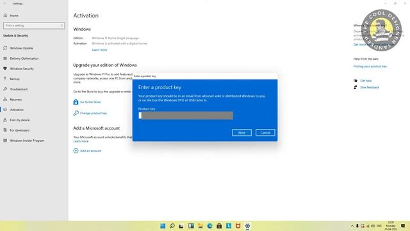Open Microsoft Store from the taskbar

219,226
